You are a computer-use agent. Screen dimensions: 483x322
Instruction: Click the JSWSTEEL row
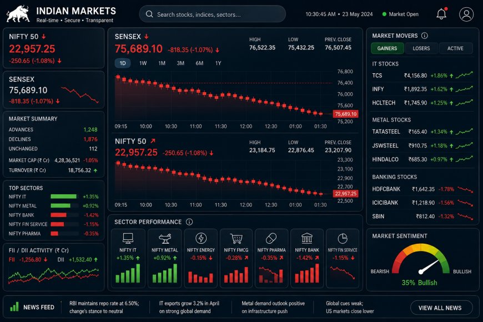[422, 145]
